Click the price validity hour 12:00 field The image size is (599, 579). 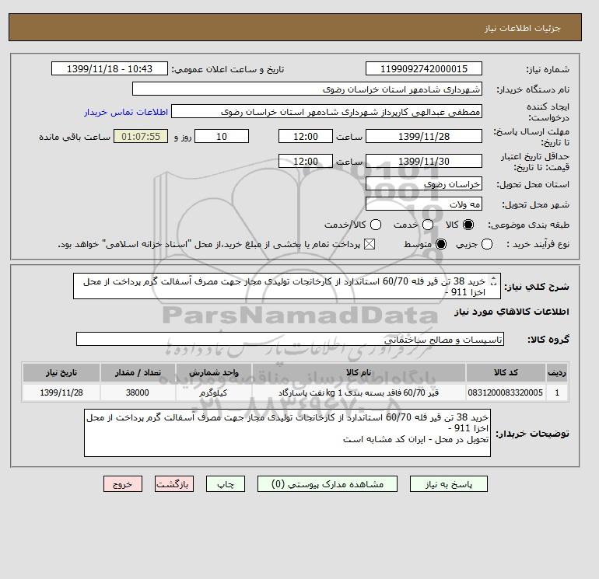tap(306, 161)
